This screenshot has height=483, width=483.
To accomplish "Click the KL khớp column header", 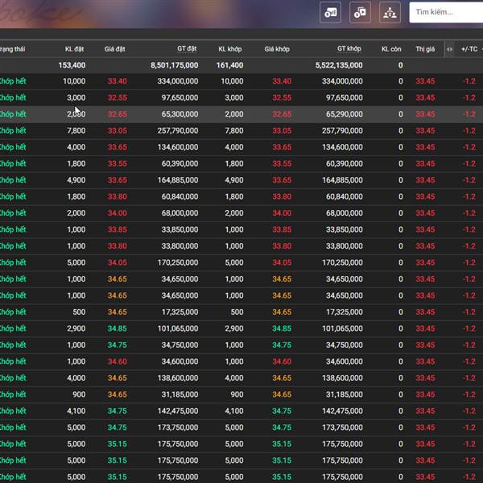I will [x=230, y=49].
